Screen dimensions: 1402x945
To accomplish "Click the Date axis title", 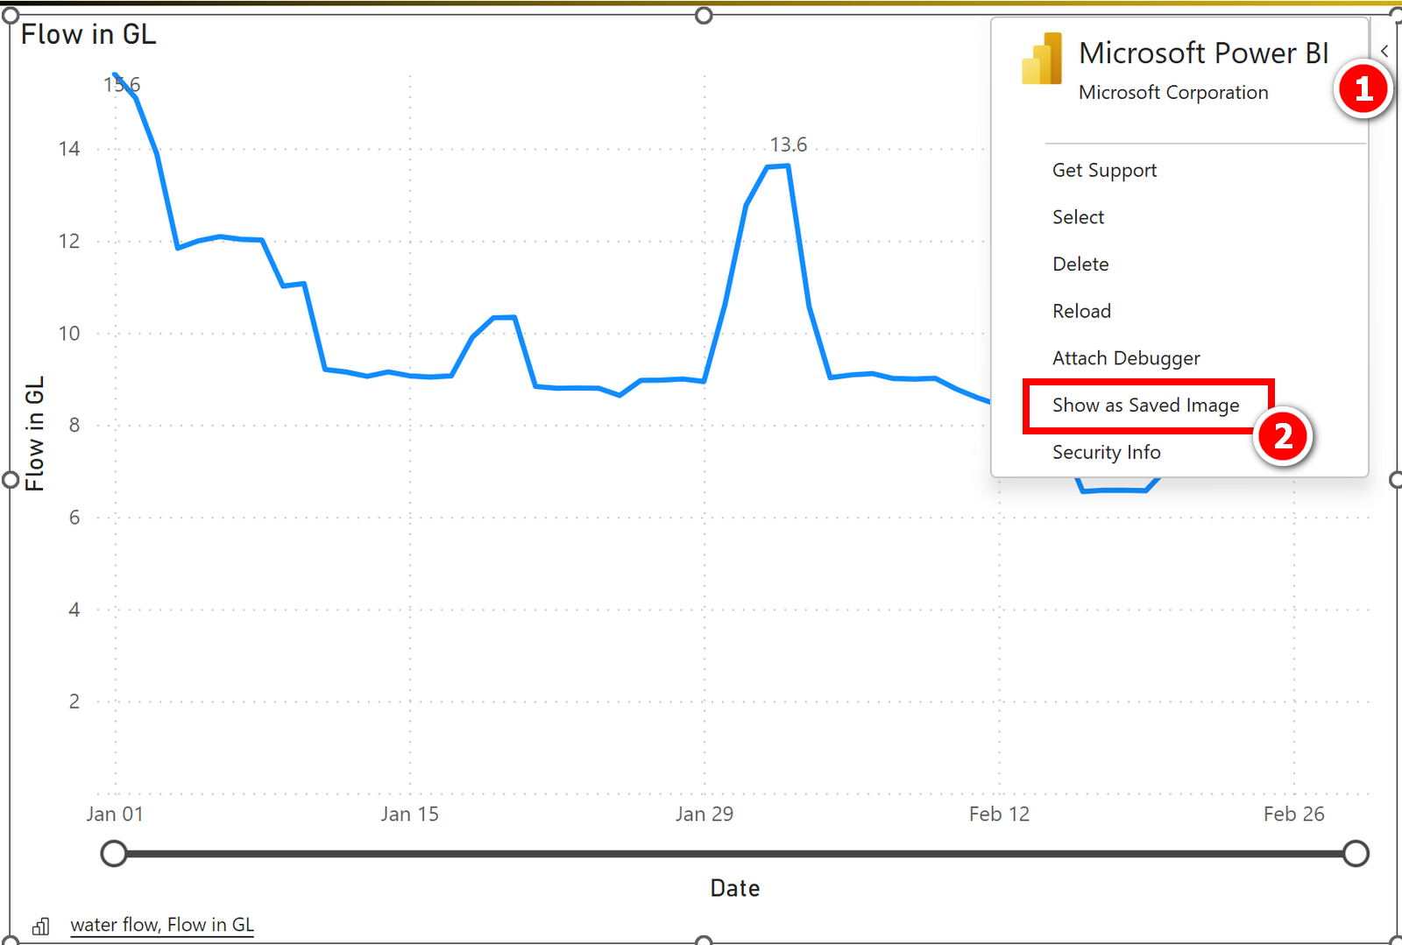I will [x=735, y=887].
